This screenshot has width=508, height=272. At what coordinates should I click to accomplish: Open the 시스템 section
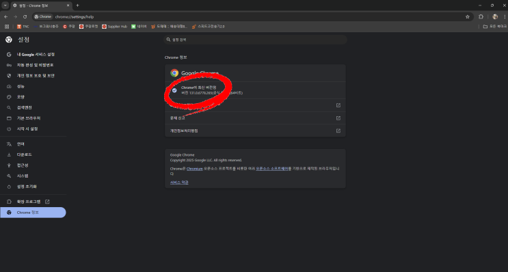[x=33, y=176]
